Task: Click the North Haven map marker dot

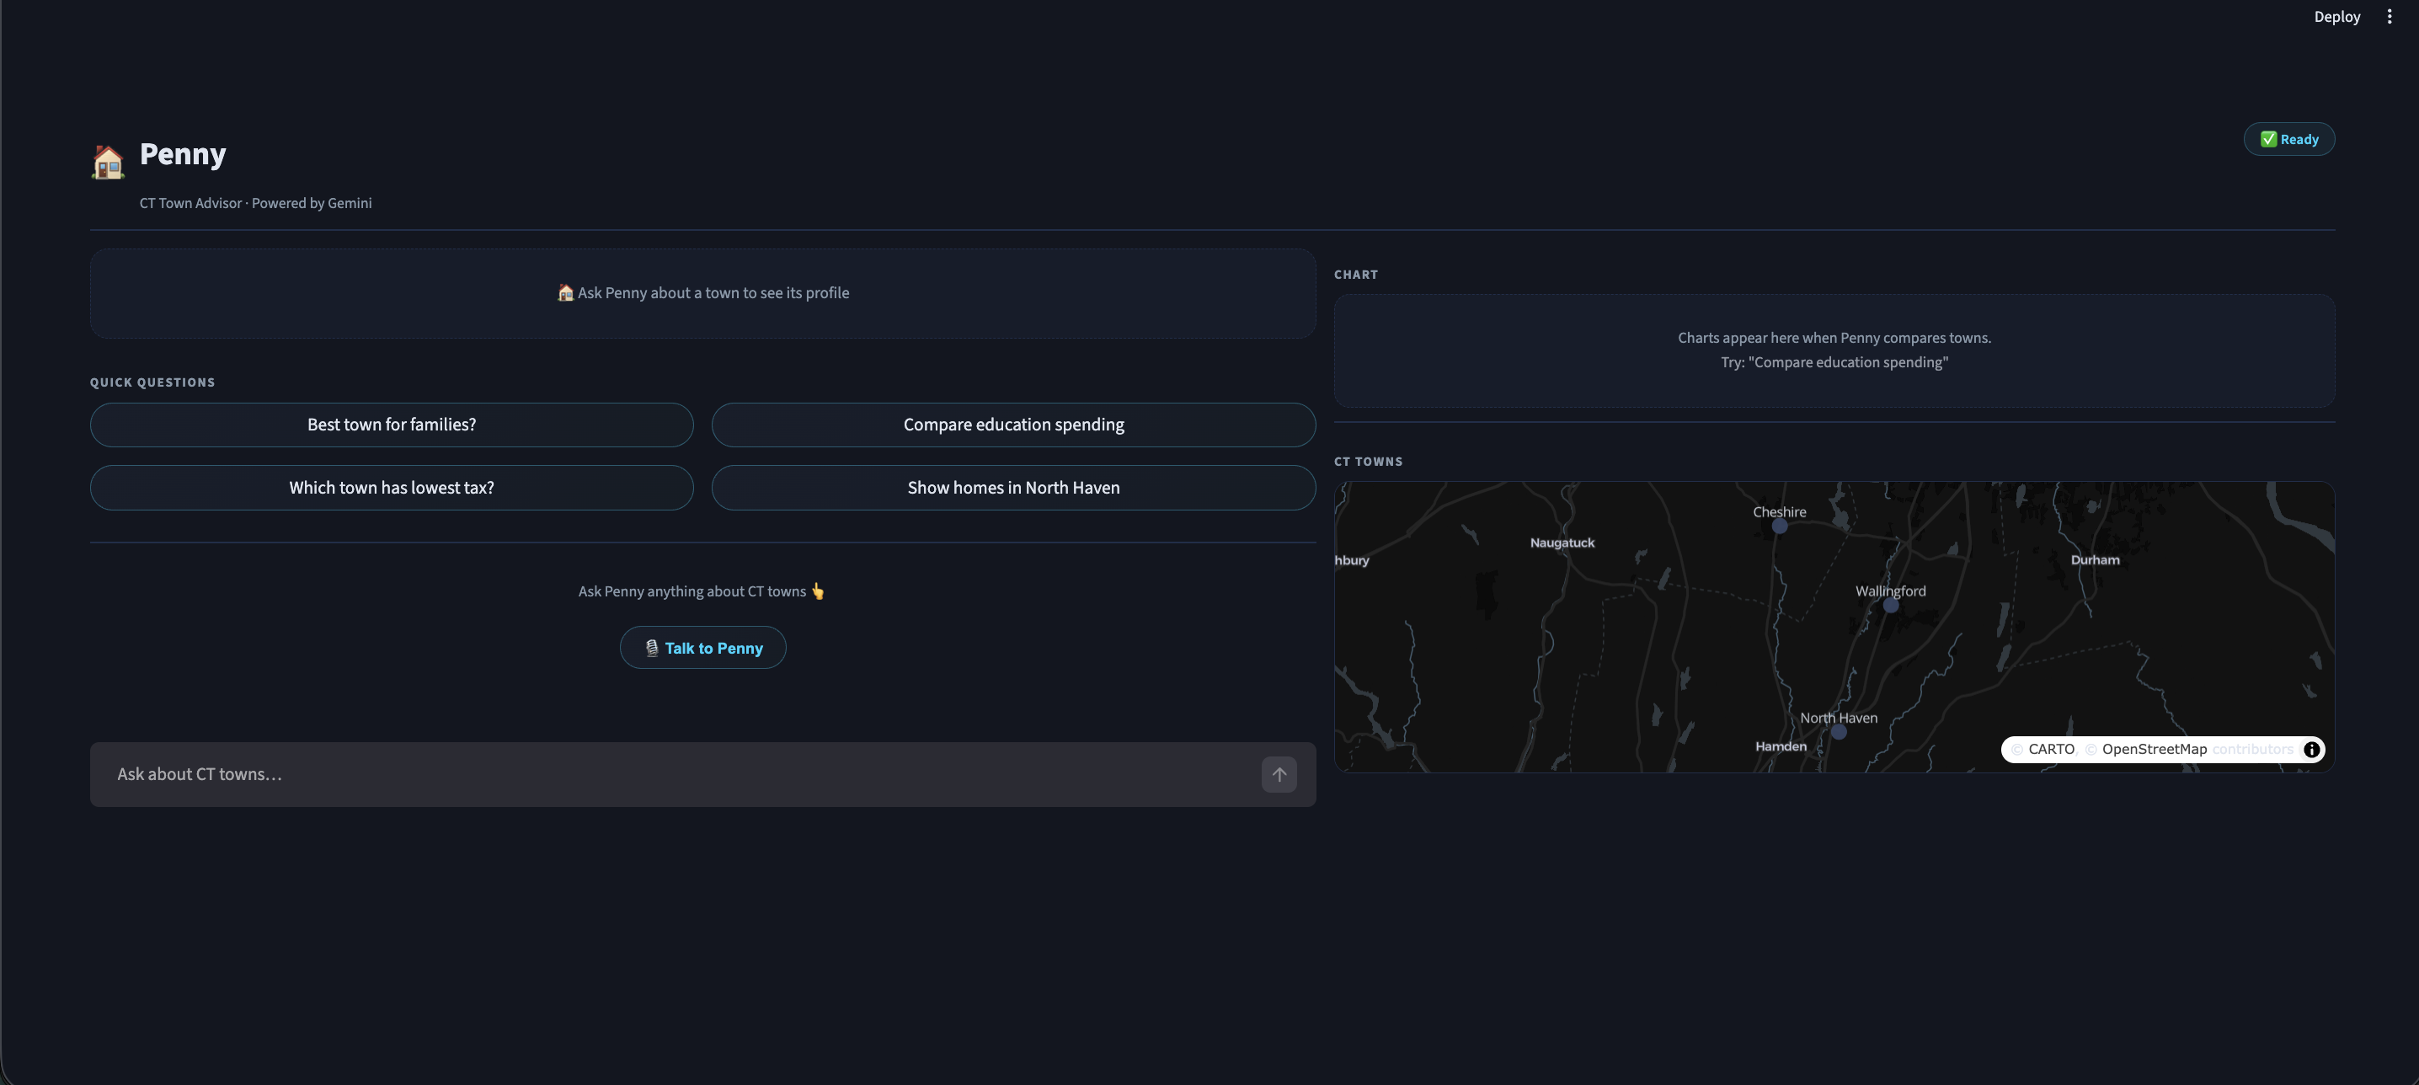Action: (x=1839, y=732)
